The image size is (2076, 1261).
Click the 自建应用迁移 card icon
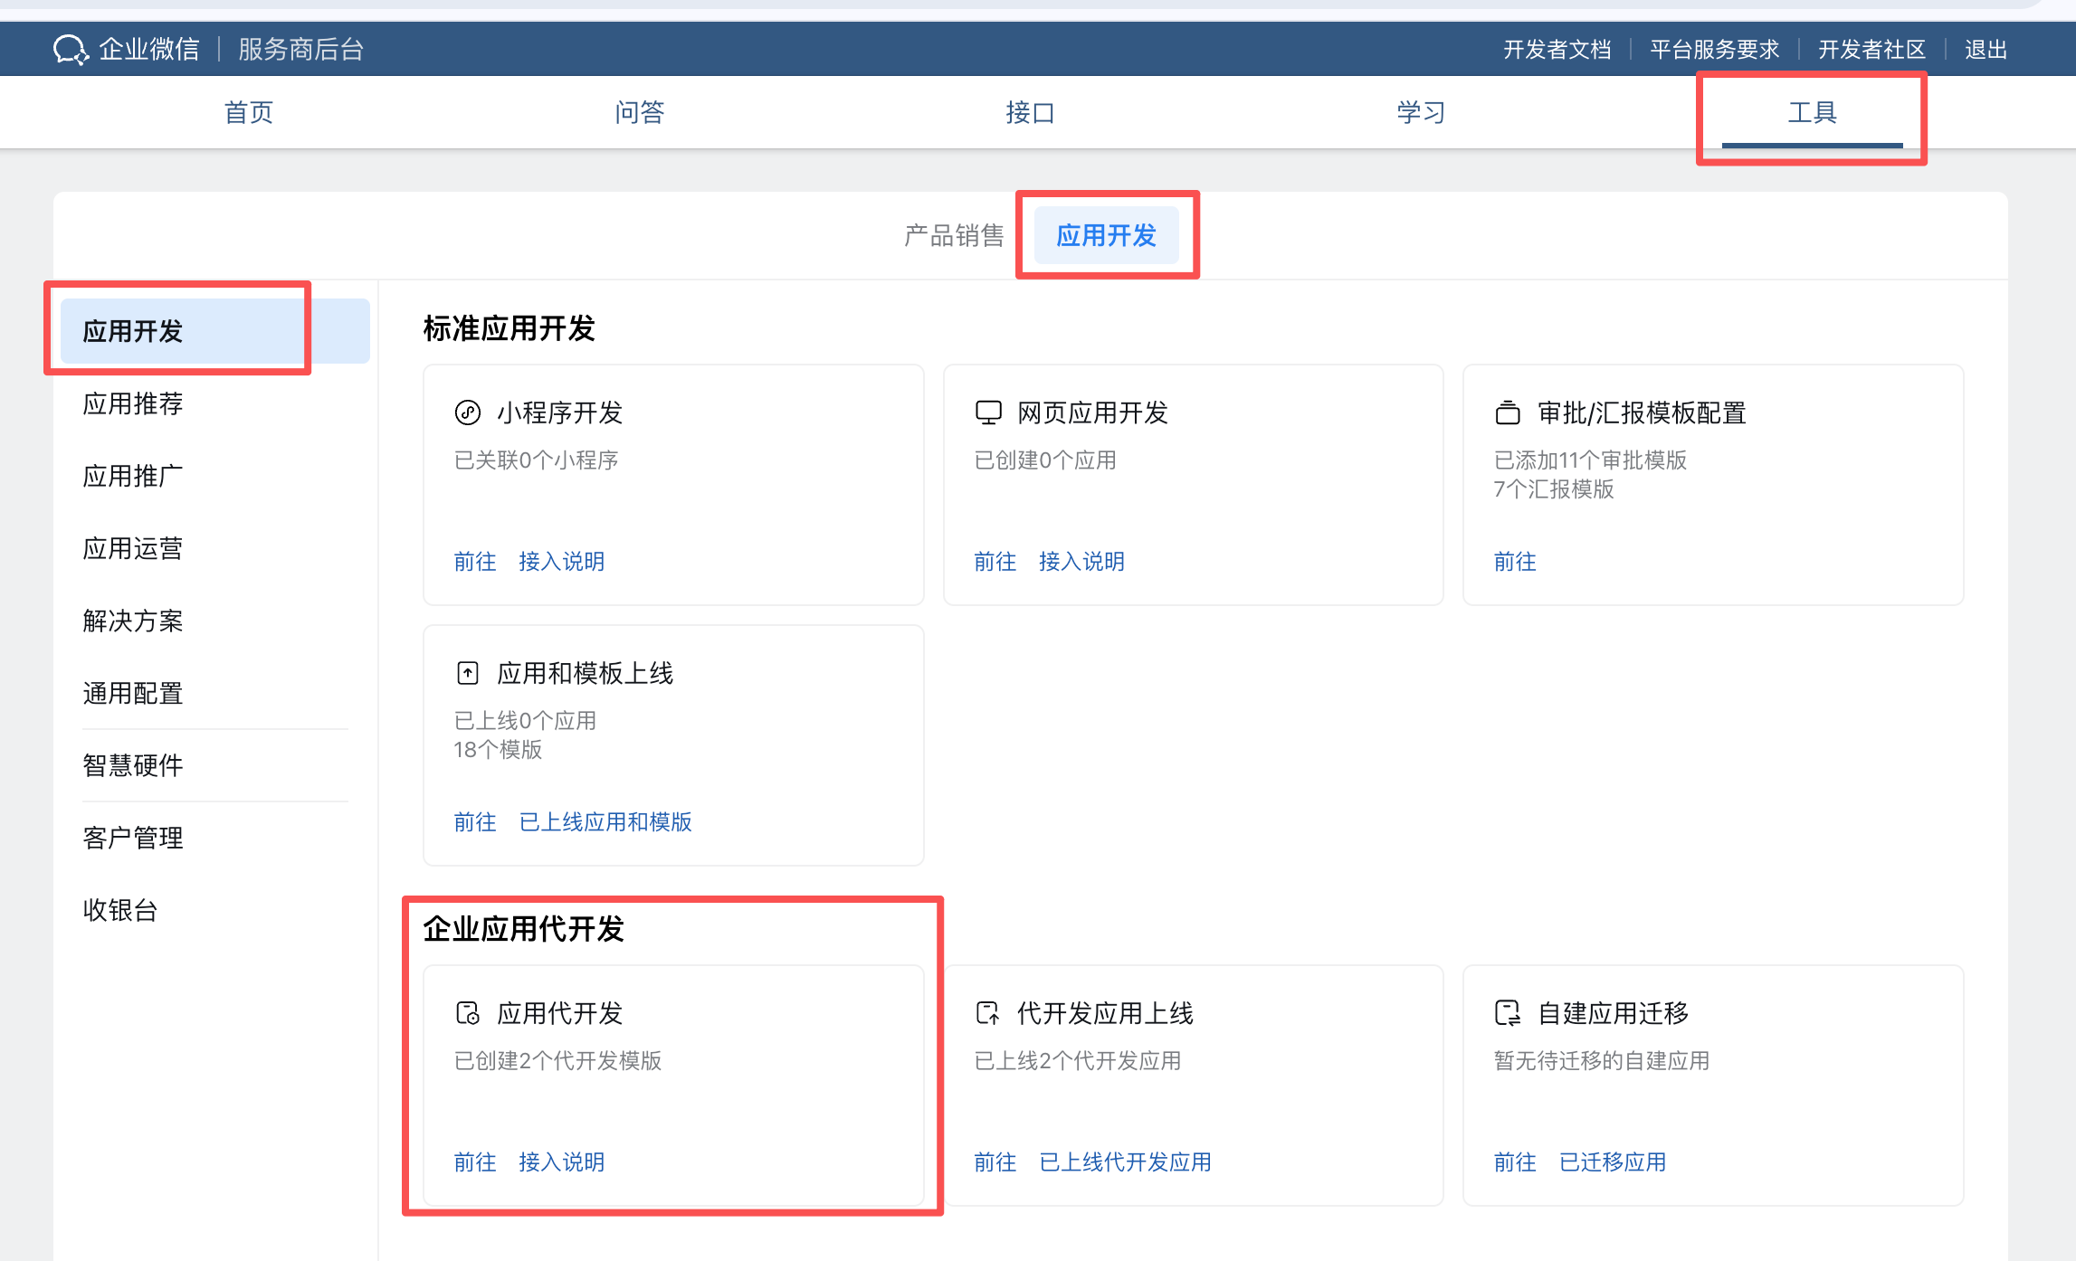tap(1507, 1013)
